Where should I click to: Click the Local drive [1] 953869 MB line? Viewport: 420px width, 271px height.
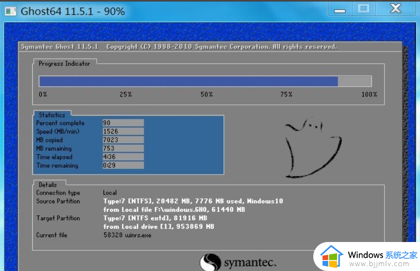[159, 227]
